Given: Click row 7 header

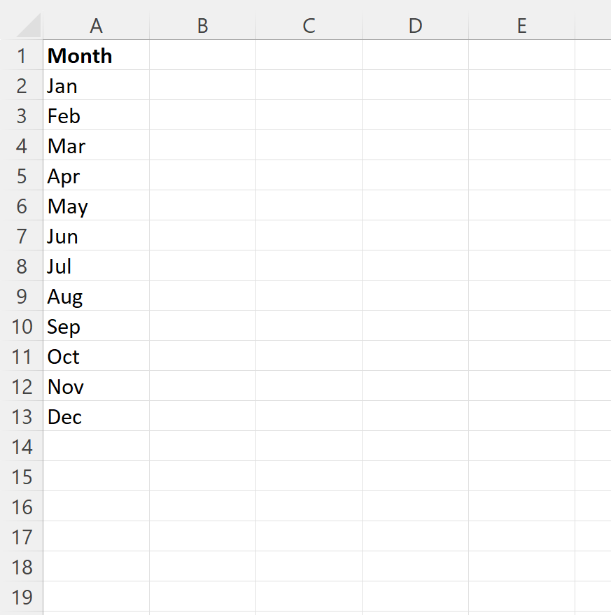Looking at the screenshot, I should 22,236.
